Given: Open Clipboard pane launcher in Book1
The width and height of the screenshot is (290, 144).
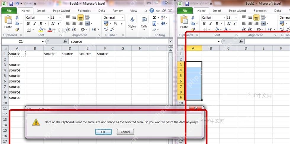Looking at the screenshot, I should [x=21, y=35].
